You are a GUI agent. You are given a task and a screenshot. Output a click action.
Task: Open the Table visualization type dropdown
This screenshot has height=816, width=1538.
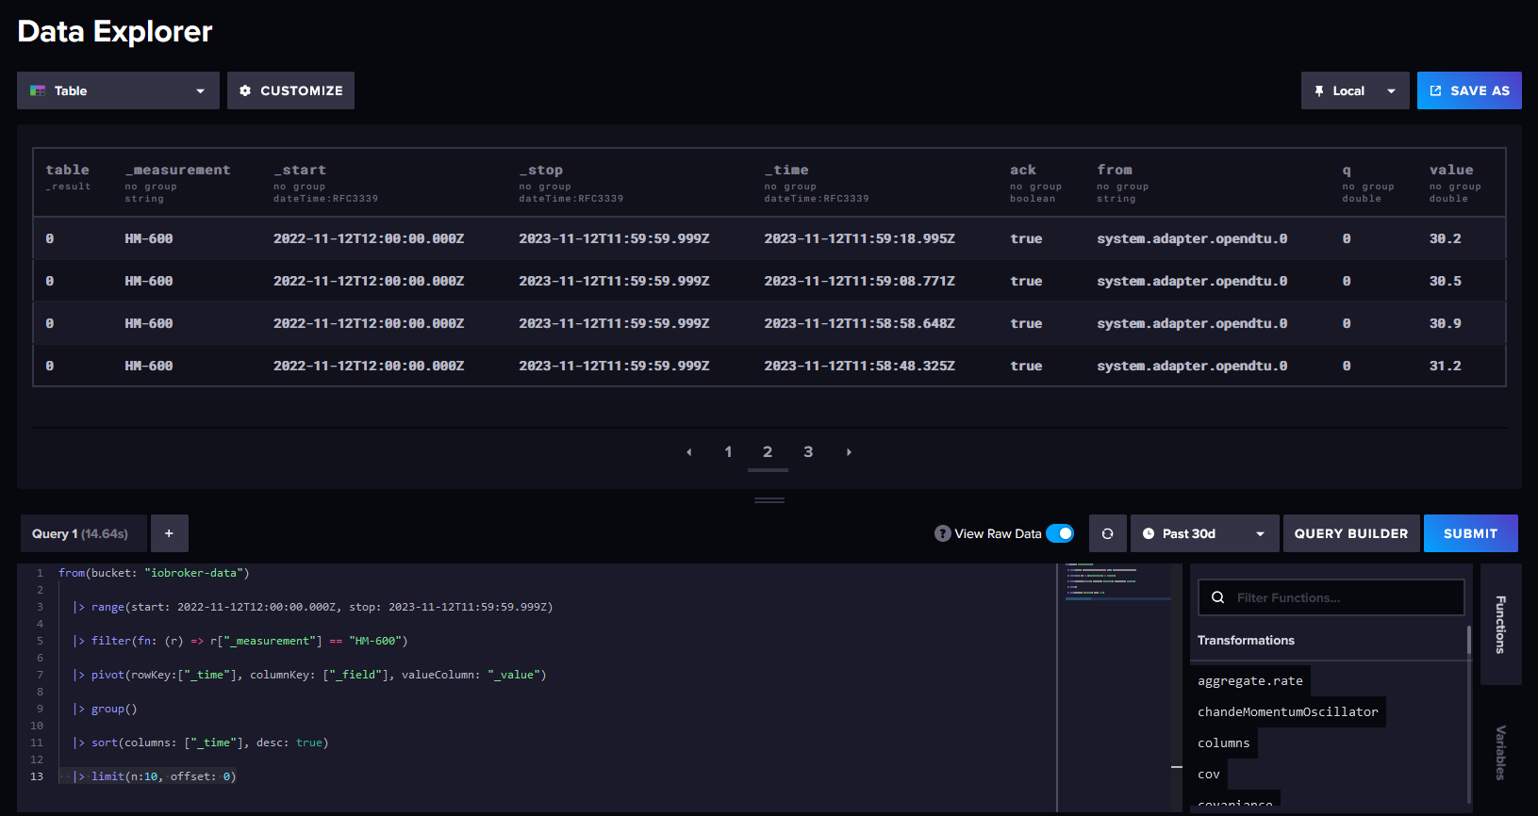(118, 90)
